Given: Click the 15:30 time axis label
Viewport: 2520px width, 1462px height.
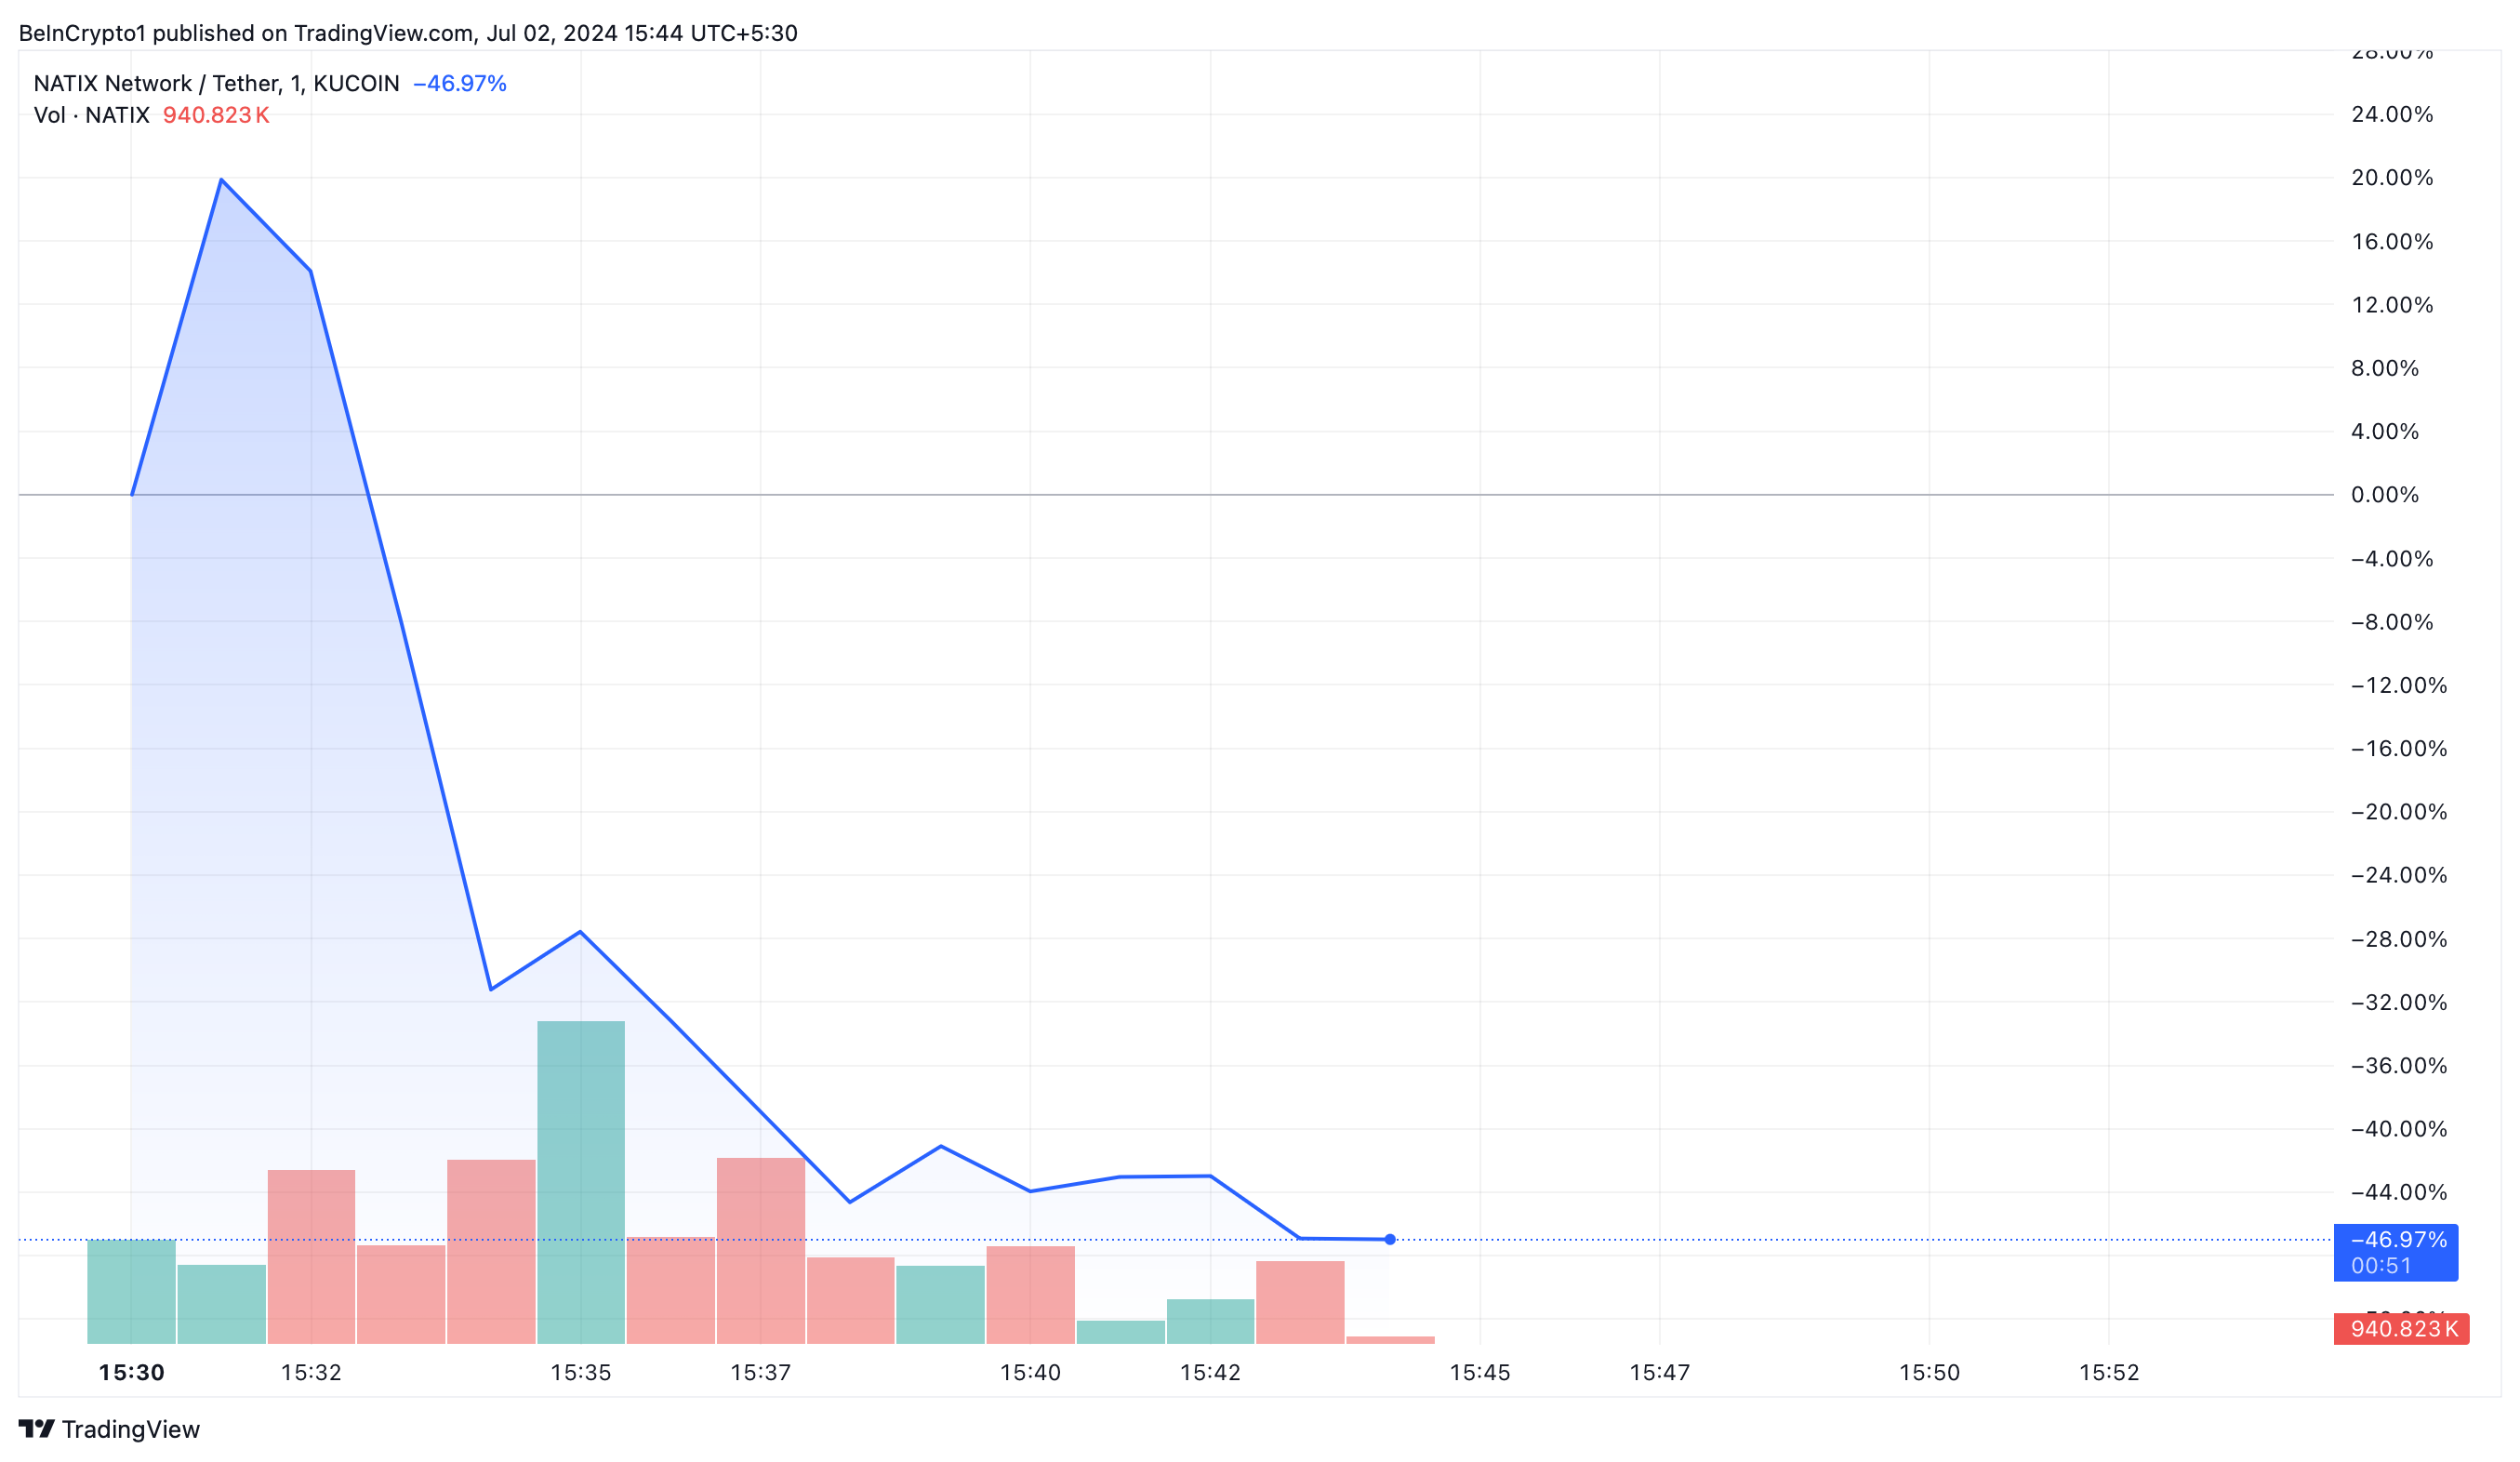Looking at the screenshot, I should (x=131, y=1373).
